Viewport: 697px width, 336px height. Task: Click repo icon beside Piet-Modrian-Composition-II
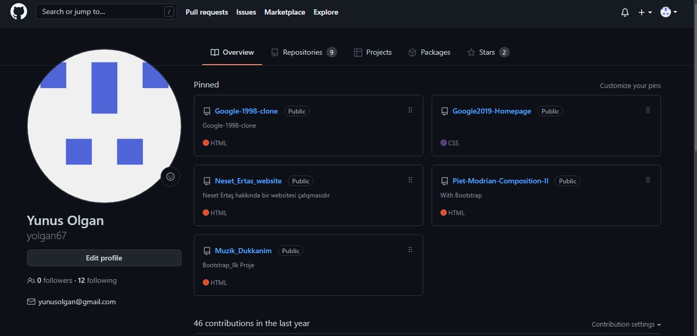(x=445, y=181)
